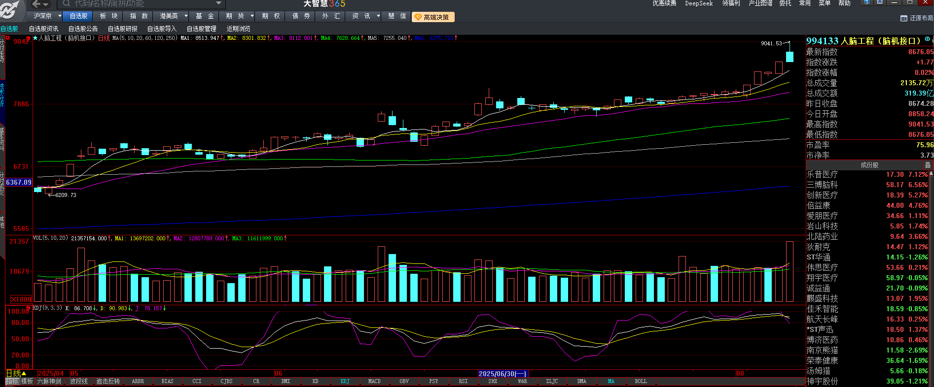Screen dimensions: 934x387
Task: Open the 期权 tab
Action: click(271, 16)
